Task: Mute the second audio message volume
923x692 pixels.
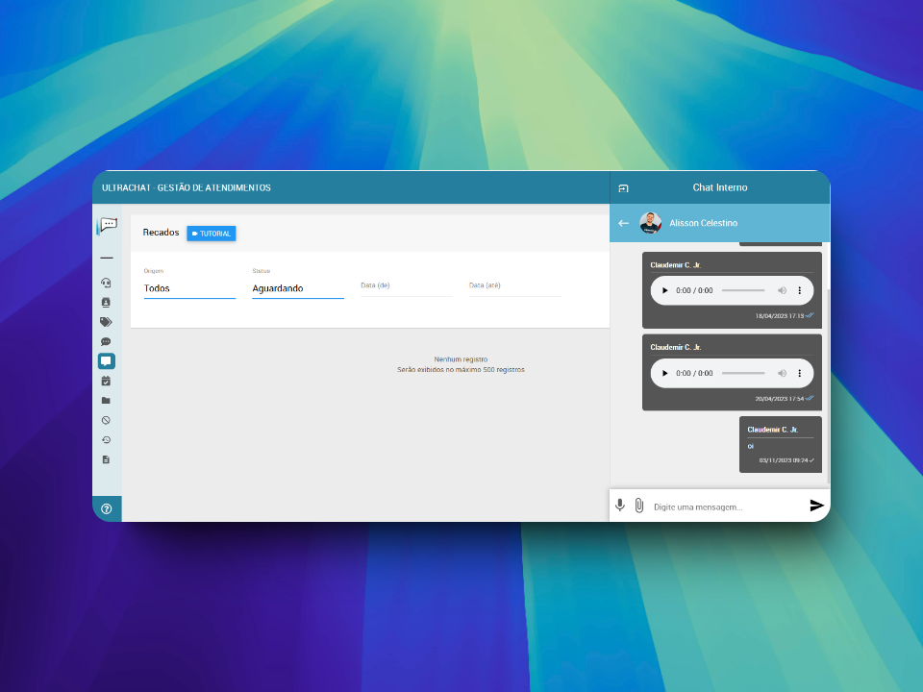Action: 782,373
